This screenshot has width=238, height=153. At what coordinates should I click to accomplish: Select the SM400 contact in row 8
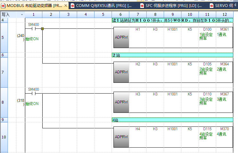click(34, 93)
